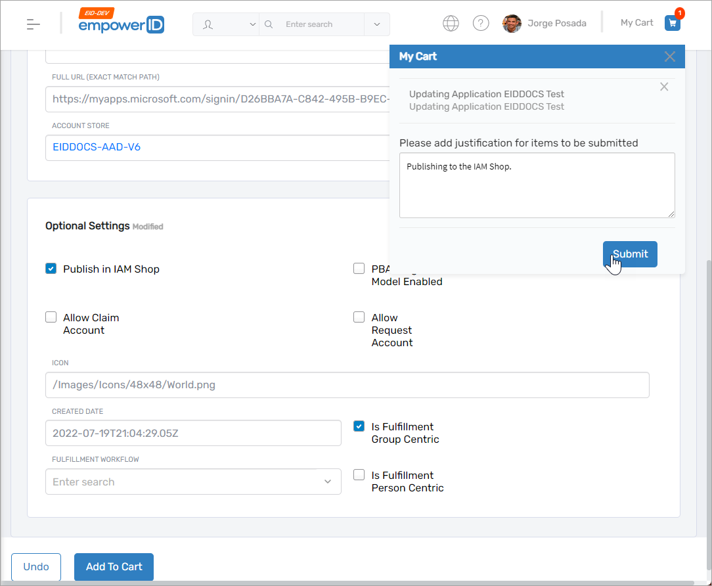Open the EIDDOCS-AAD-V6 account store link
Viewport: 712px width, 586px height.
[97, 147]
